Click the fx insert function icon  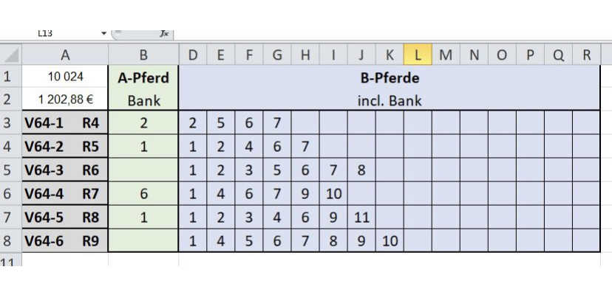coord(164,34)
